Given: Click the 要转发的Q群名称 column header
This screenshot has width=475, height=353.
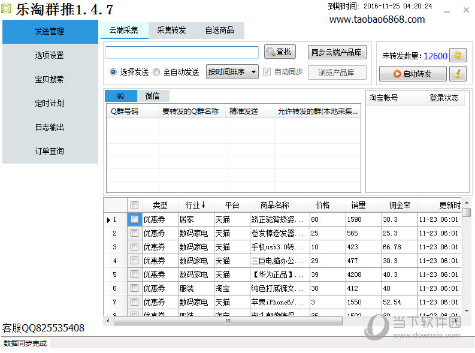Looking at the screenshot, I should (x=192, y=111).
